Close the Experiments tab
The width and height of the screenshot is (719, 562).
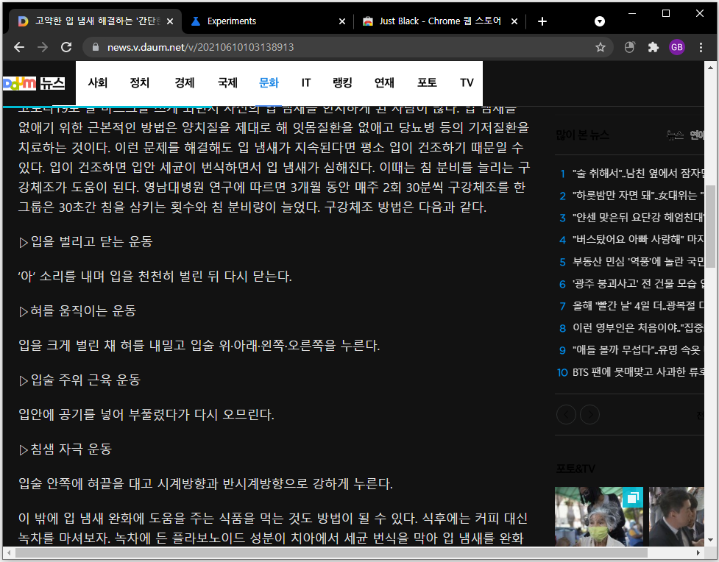click(342, 21)
